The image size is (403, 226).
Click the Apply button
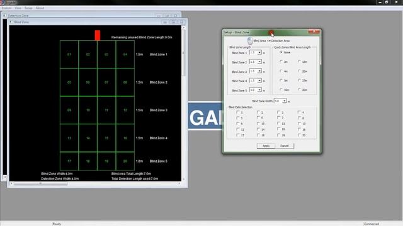pyautogui.click(x=266, y=146)
